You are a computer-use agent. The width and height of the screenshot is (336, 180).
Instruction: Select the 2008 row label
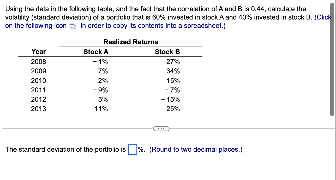39,62
